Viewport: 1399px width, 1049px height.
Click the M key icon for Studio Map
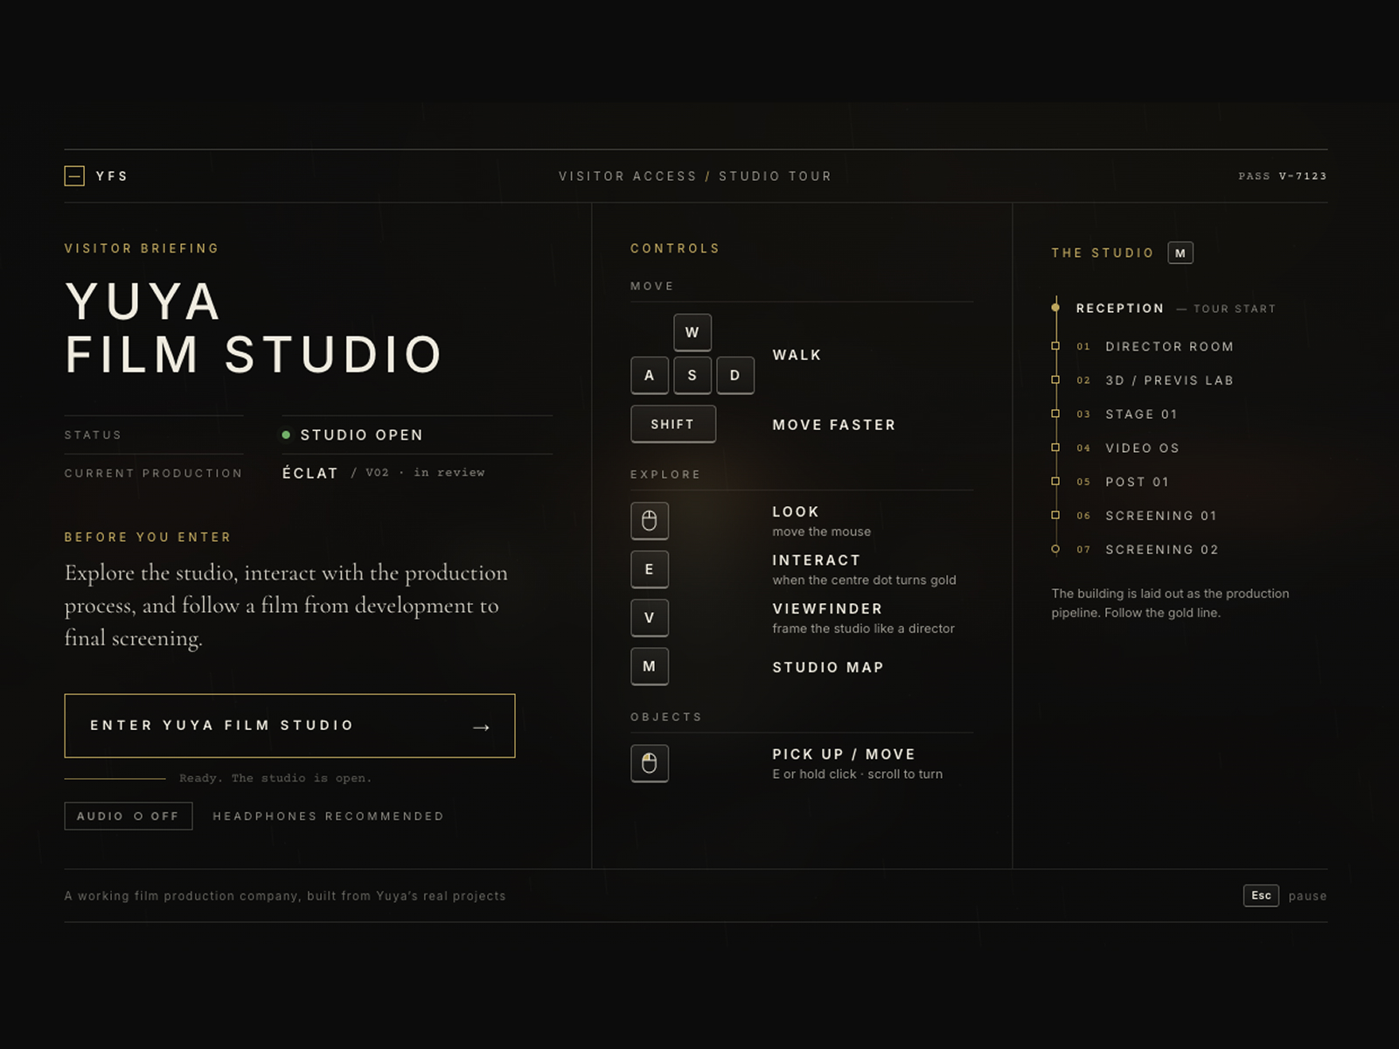650,666
